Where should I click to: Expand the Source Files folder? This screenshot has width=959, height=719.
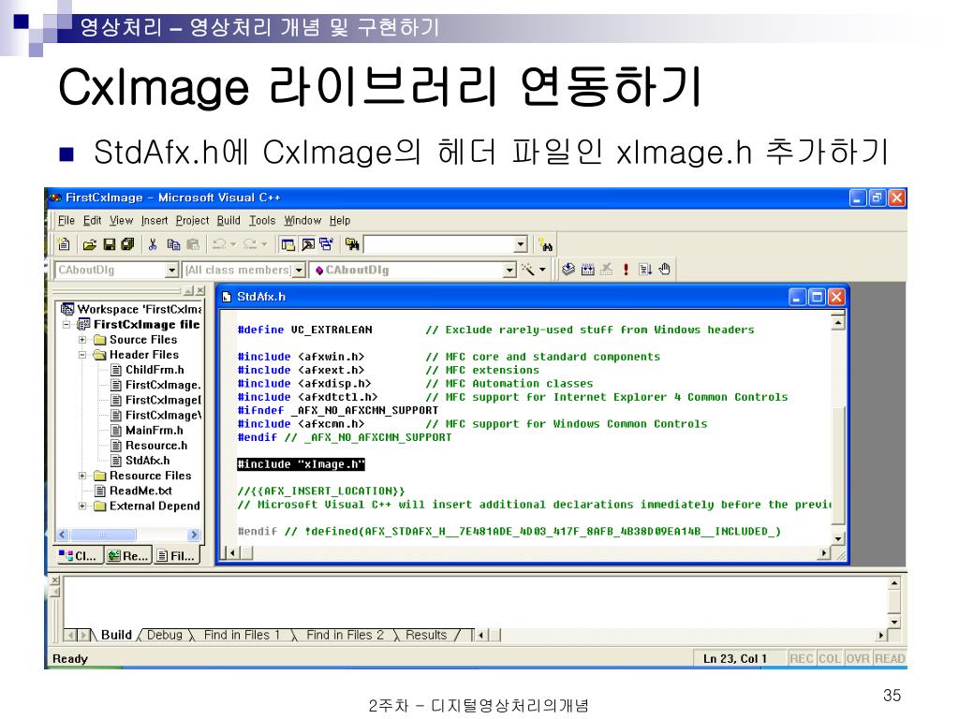pyautogui.click(x=82, y=339)
